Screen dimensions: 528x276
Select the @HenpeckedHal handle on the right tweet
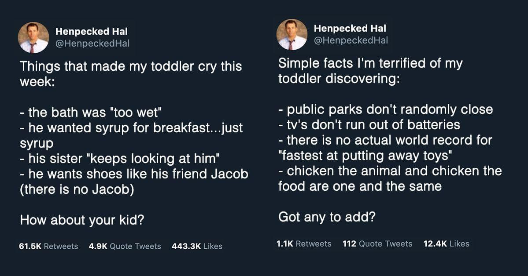click(x=351, y=41)
